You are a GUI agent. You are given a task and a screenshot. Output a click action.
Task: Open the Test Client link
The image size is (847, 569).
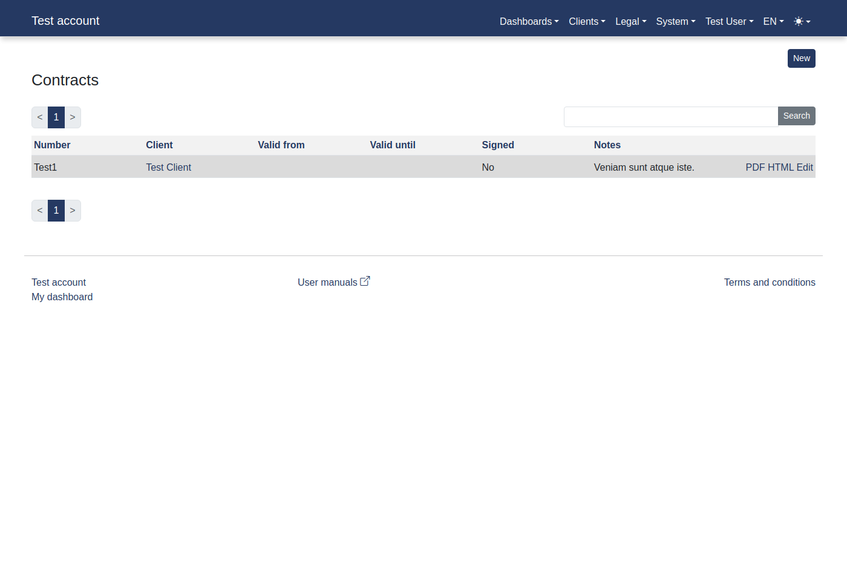168,168
